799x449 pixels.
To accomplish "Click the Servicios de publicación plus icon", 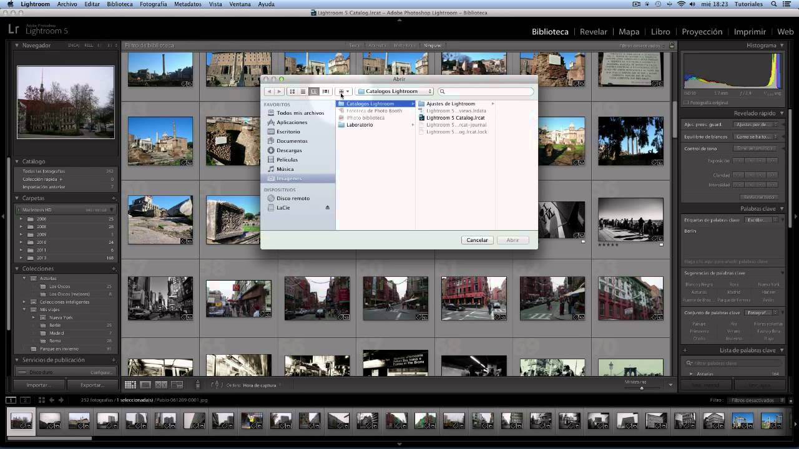I will pyautogui.click(x=114, y=360).
